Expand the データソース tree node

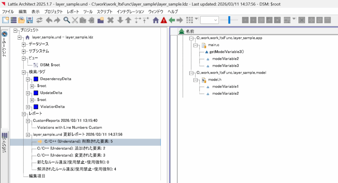coord(24,44)
